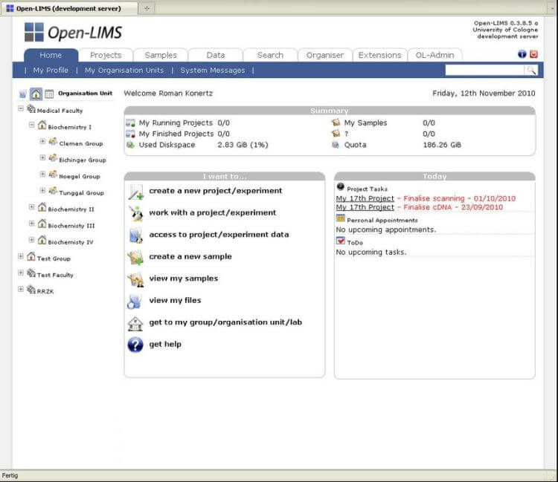558x482 pixels.
Task: Click the search magnifier icon
Action: tap(531, 71)
